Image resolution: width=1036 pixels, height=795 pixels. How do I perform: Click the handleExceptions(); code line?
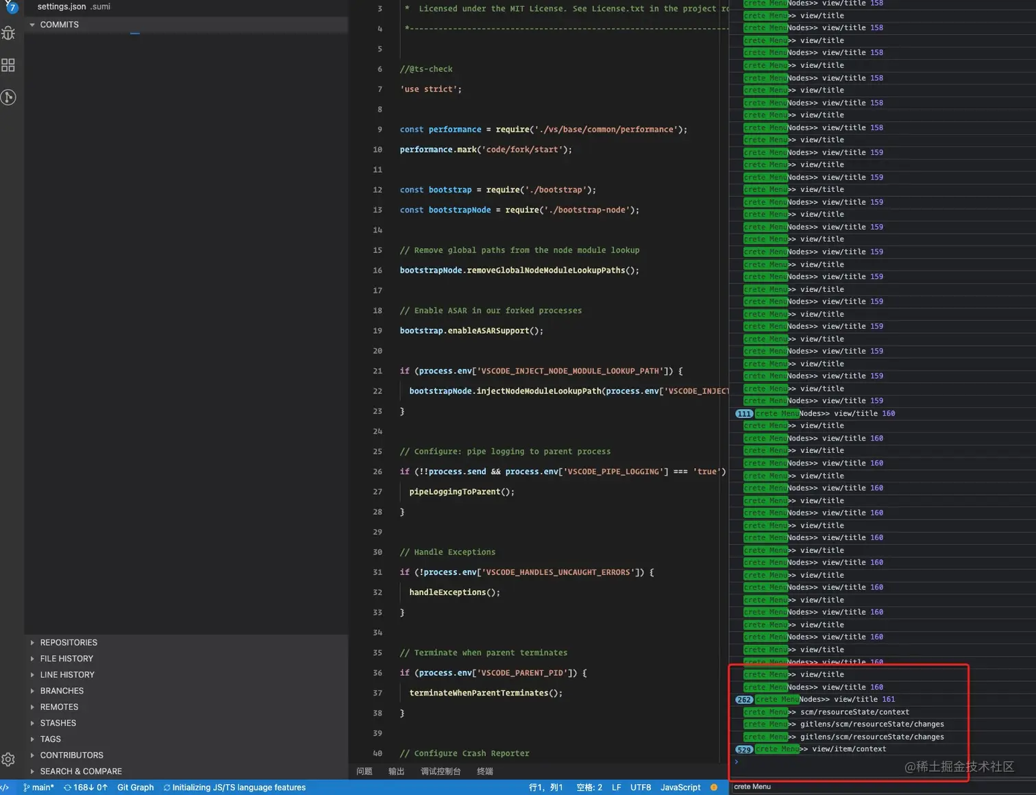455,593
